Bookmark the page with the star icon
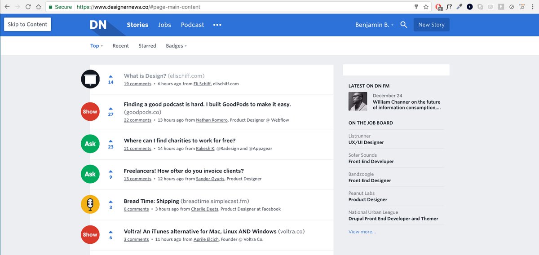The width and height of the screenshot is (539, 255). click(x=426, y=7)
